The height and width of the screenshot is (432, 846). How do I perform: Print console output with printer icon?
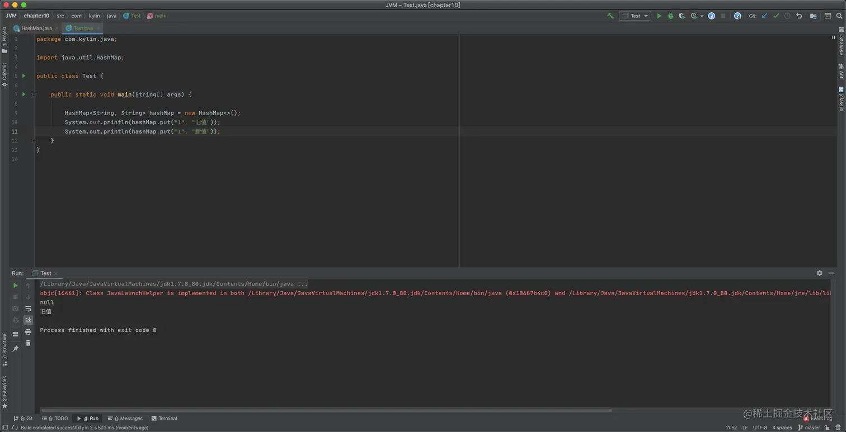[x=28, y=331]
